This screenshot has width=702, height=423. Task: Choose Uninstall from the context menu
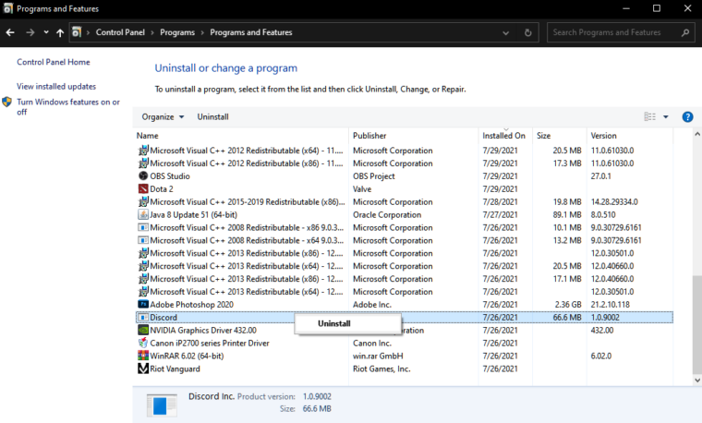tap(334, 324)
